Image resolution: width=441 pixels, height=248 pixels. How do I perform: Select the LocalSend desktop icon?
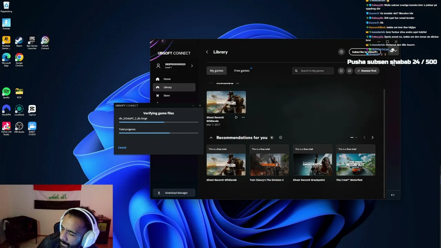coord(19,110)
